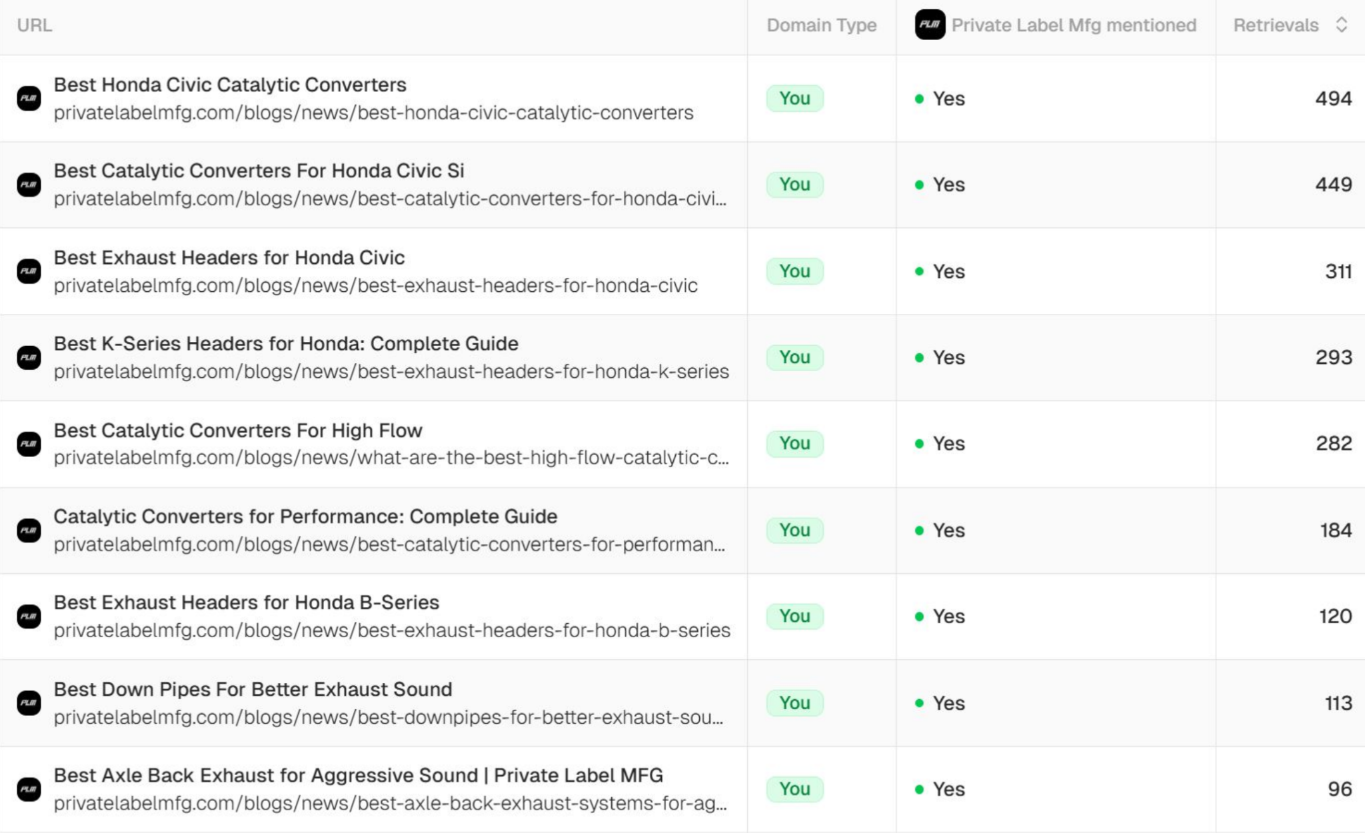Click favicon beside Best Catalytic Converters For High Flow

pos(29,444)
